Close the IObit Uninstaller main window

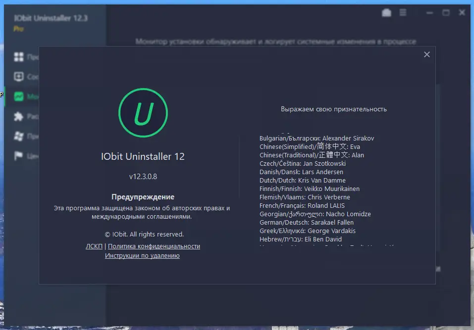point(462,13)
